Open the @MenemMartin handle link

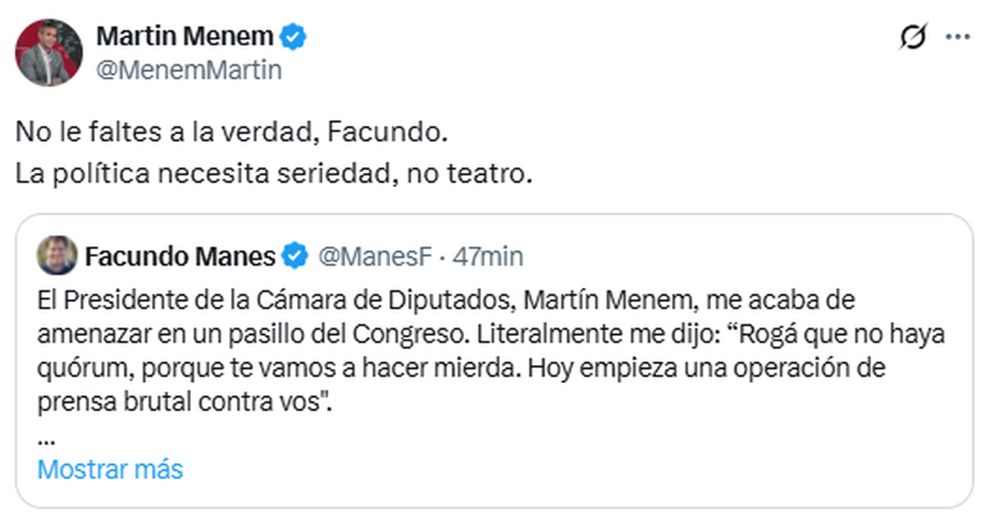[189, 70]
